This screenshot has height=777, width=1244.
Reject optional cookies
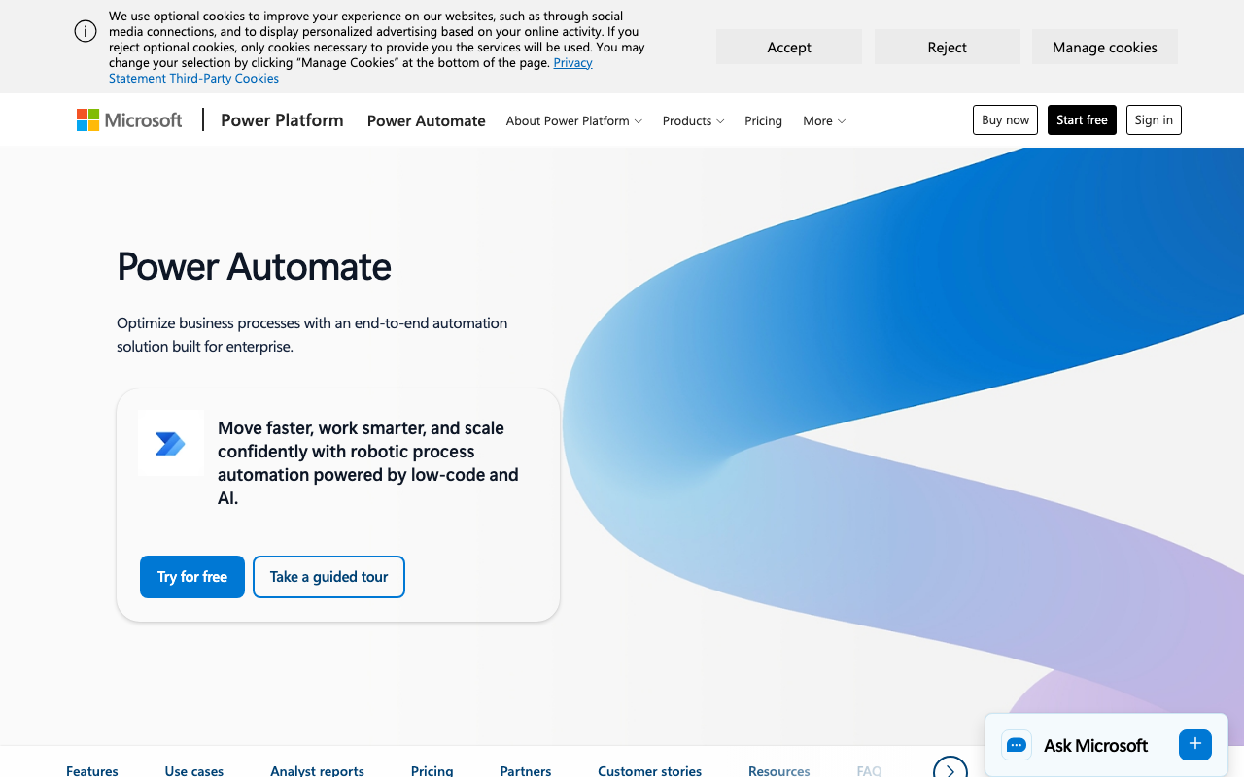pyautogui.click(x=948, y=47)
